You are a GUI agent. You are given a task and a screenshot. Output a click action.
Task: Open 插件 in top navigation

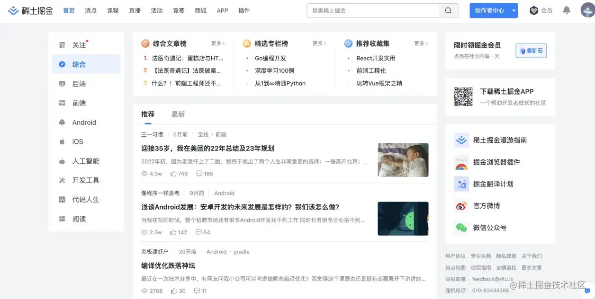point(244,10)
